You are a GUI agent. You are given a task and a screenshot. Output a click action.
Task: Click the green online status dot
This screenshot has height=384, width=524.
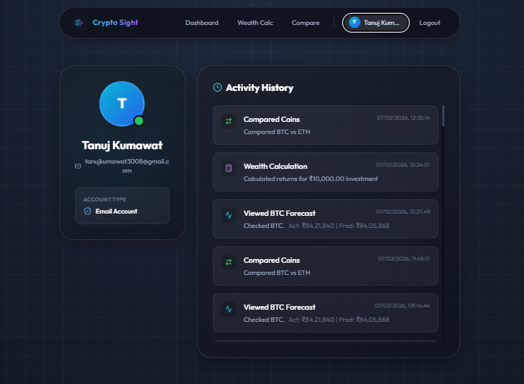[x=139, y=120]
